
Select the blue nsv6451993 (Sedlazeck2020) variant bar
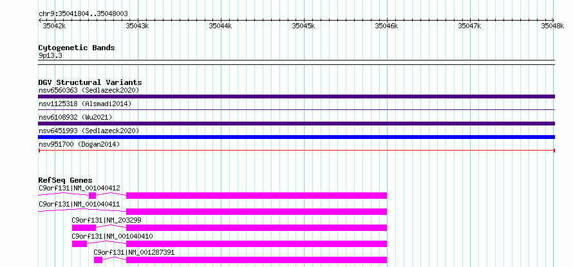[x=296, y=137]
